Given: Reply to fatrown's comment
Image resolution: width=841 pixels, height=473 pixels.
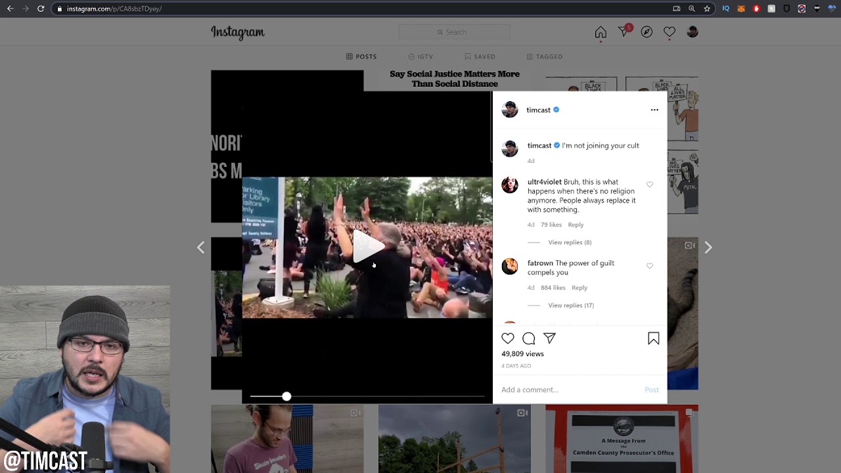Looking at the screenshot, I should click(579, 288).
